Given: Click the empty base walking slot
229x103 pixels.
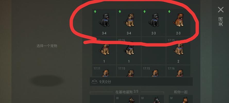Looking at the screenshot, I should point(102,99).
